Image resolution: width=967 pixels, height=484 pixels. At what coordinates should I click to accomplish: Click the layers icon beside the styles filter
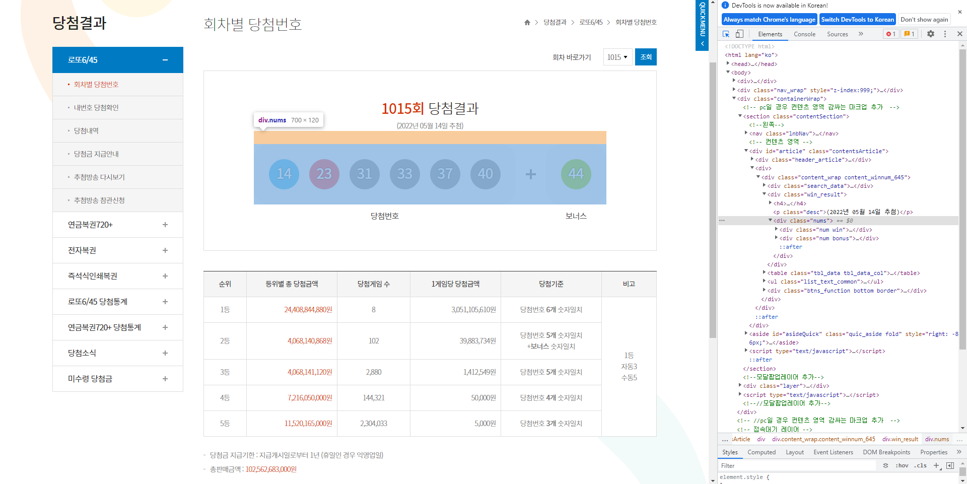pos(885,465)
